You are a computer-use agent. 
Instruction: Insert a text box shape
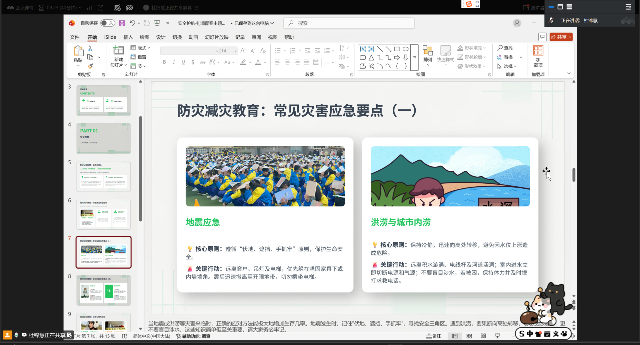pyautogui.click(x=363, y=49)
